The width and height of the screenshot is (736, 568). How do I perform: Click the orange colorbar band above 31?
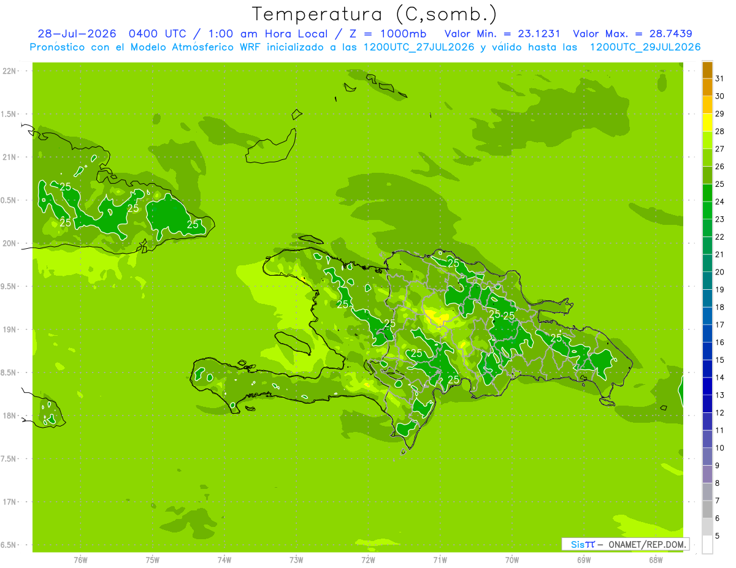click(x=707, y=69)
